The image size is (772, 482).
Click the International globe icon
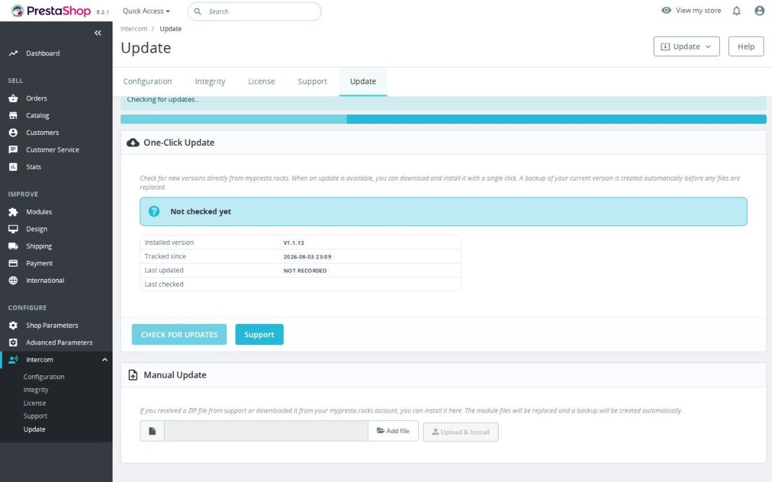[13, 280]
